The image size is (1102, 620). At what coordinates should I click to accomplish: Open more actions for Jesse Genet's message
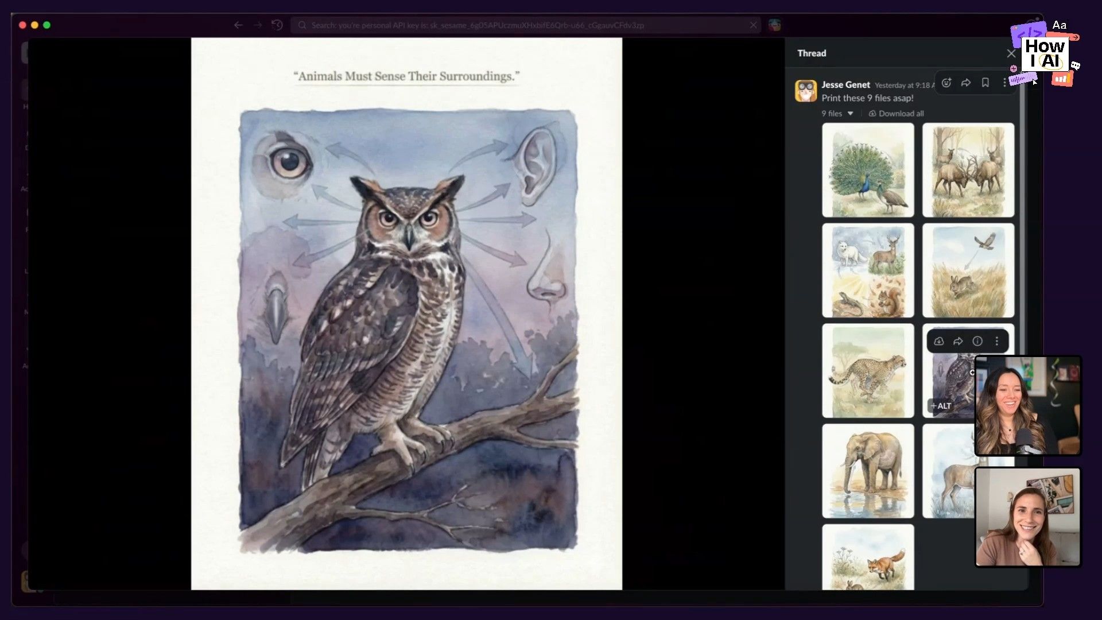1004,83
